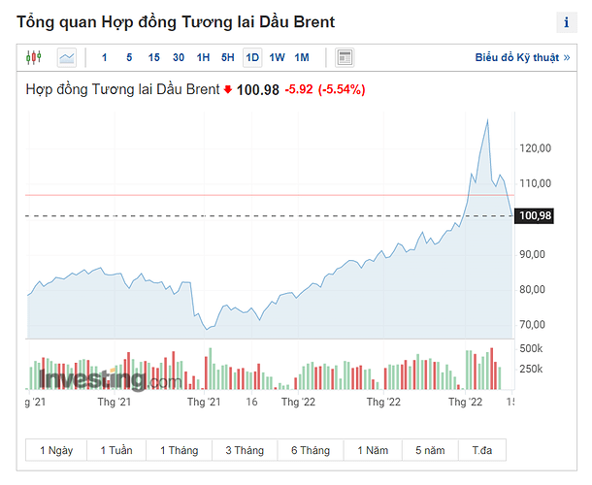Open the info icon beside the title
This screenshot has width=592, height=485.
pos(567,22)
